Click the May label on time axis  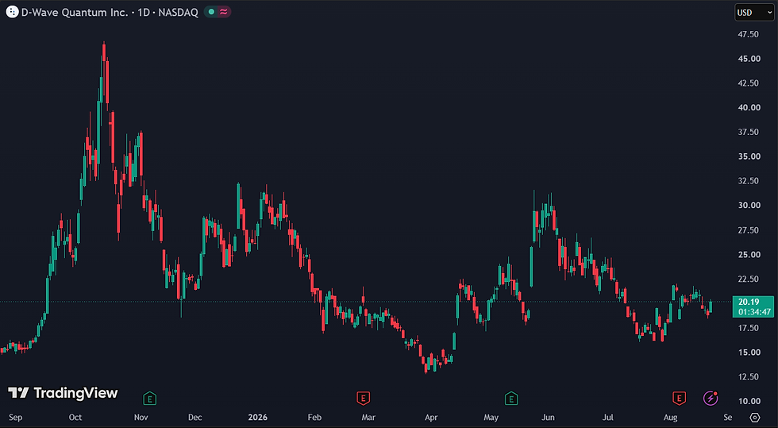click(x=491, y=417)
